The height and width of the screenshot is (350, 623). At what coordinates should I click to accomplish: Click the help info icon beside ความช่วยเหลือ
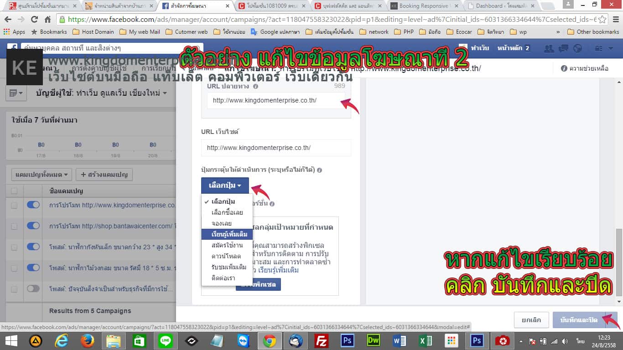point(564,68)
